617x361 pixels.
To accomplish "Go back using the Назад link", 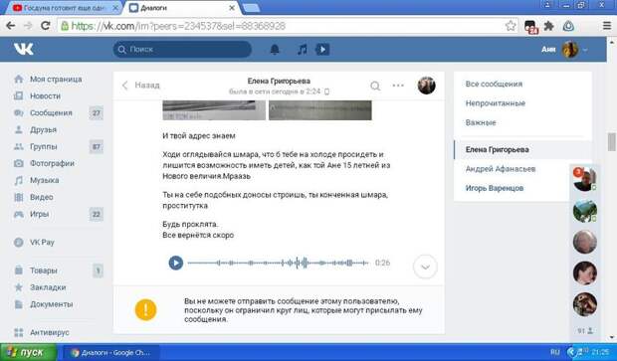I will pos(141,86).
